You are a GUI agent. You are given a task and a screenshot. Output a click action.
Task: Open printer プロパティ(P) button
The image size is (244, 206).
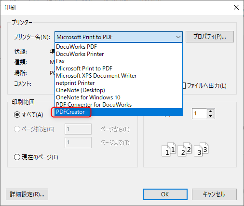point(210,37)
